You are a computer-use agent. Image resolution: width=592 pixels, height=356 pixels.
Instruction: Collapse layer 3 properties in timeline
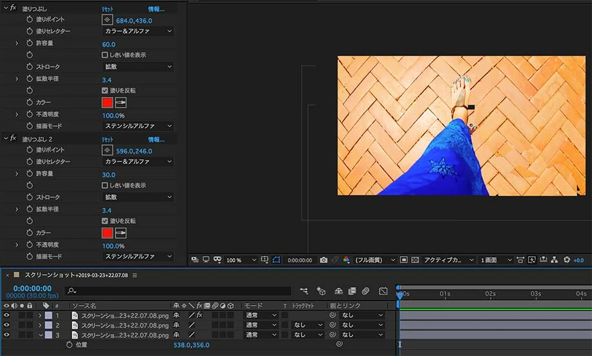click(41, 335)
